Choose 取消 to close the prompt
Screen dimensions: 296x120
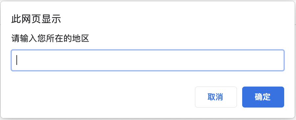click(216, 97)
